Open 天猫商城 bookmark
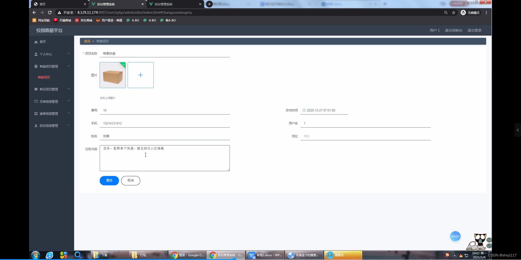Viewport: 521px width, 260px height. pyautogui.click(x=62, y=20)
